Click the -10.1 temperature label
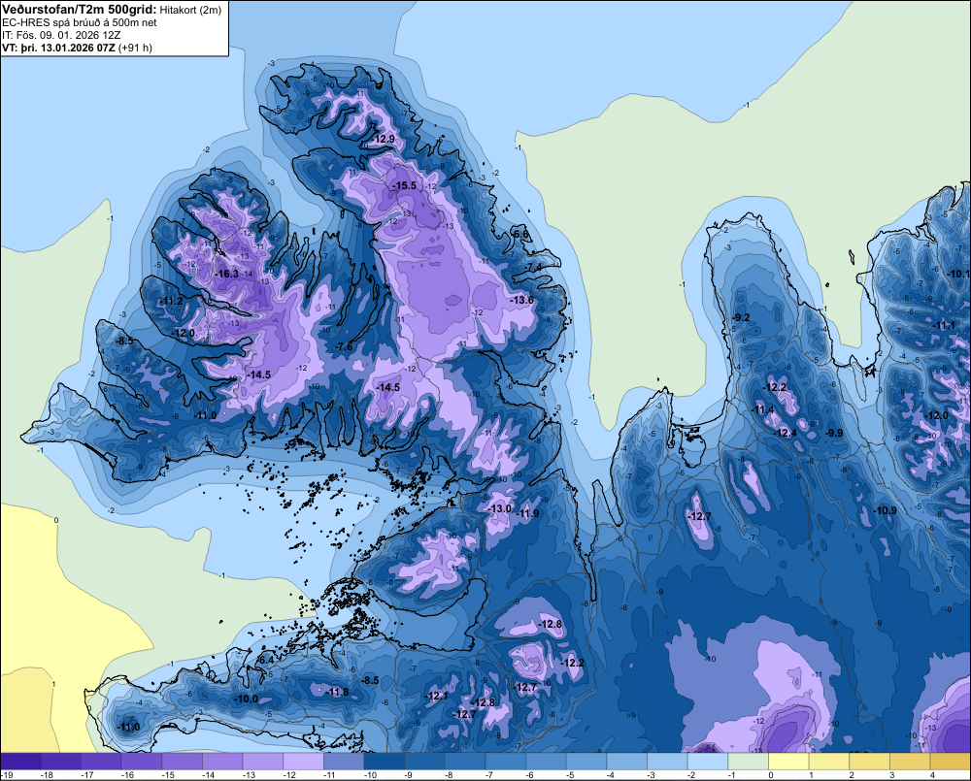Screen dimensions: 971x781 pyautogui.click(x=958, y=274)
